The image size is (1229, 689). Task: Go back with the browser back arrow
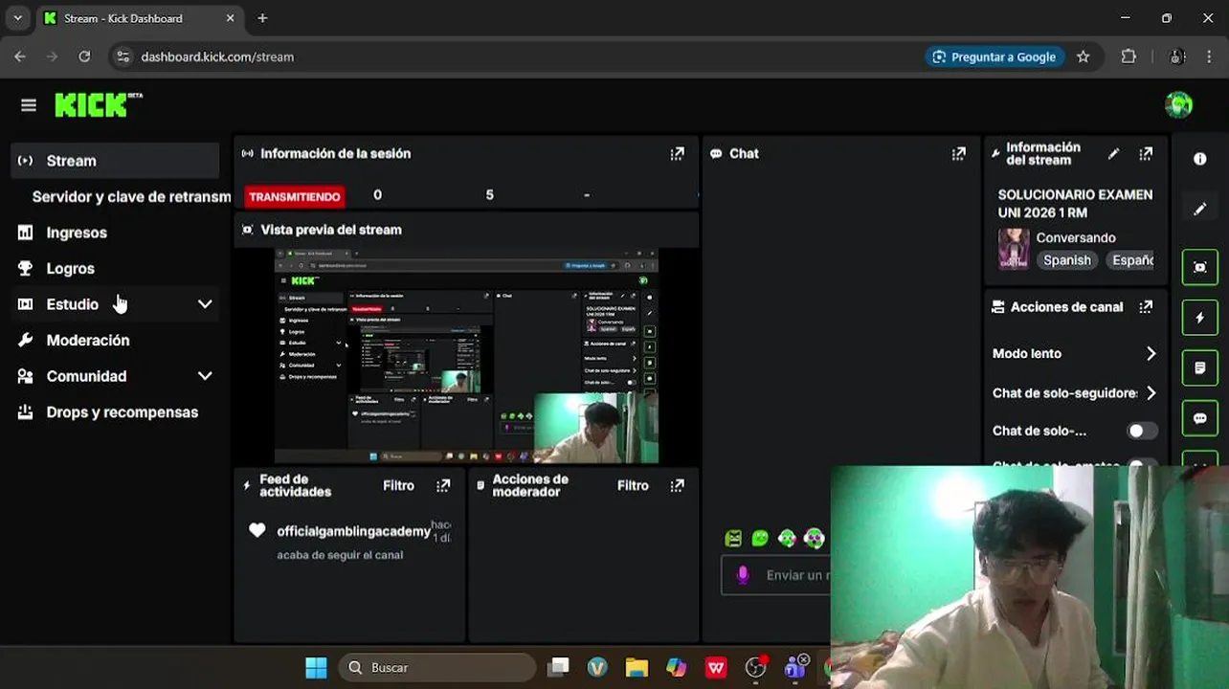pyautogui.click(x=20, y=56)
